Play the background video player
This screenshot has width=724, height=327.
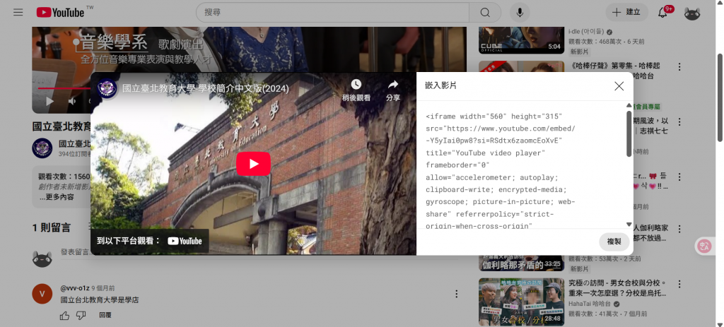(x=50, y=101)
